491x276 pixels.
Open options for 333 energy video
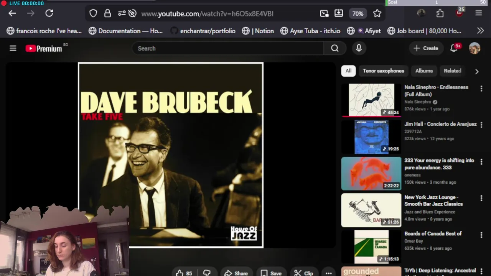click(481, 162)
